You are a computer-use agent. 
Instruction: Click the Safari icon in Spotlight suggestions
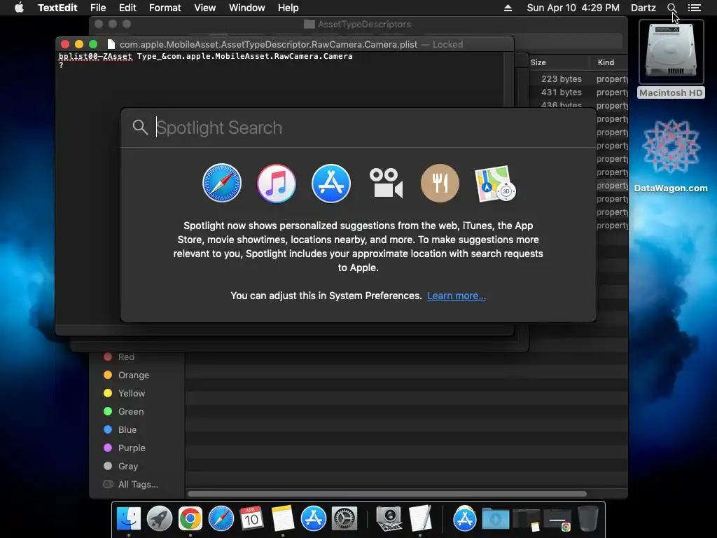click(222, 183)
